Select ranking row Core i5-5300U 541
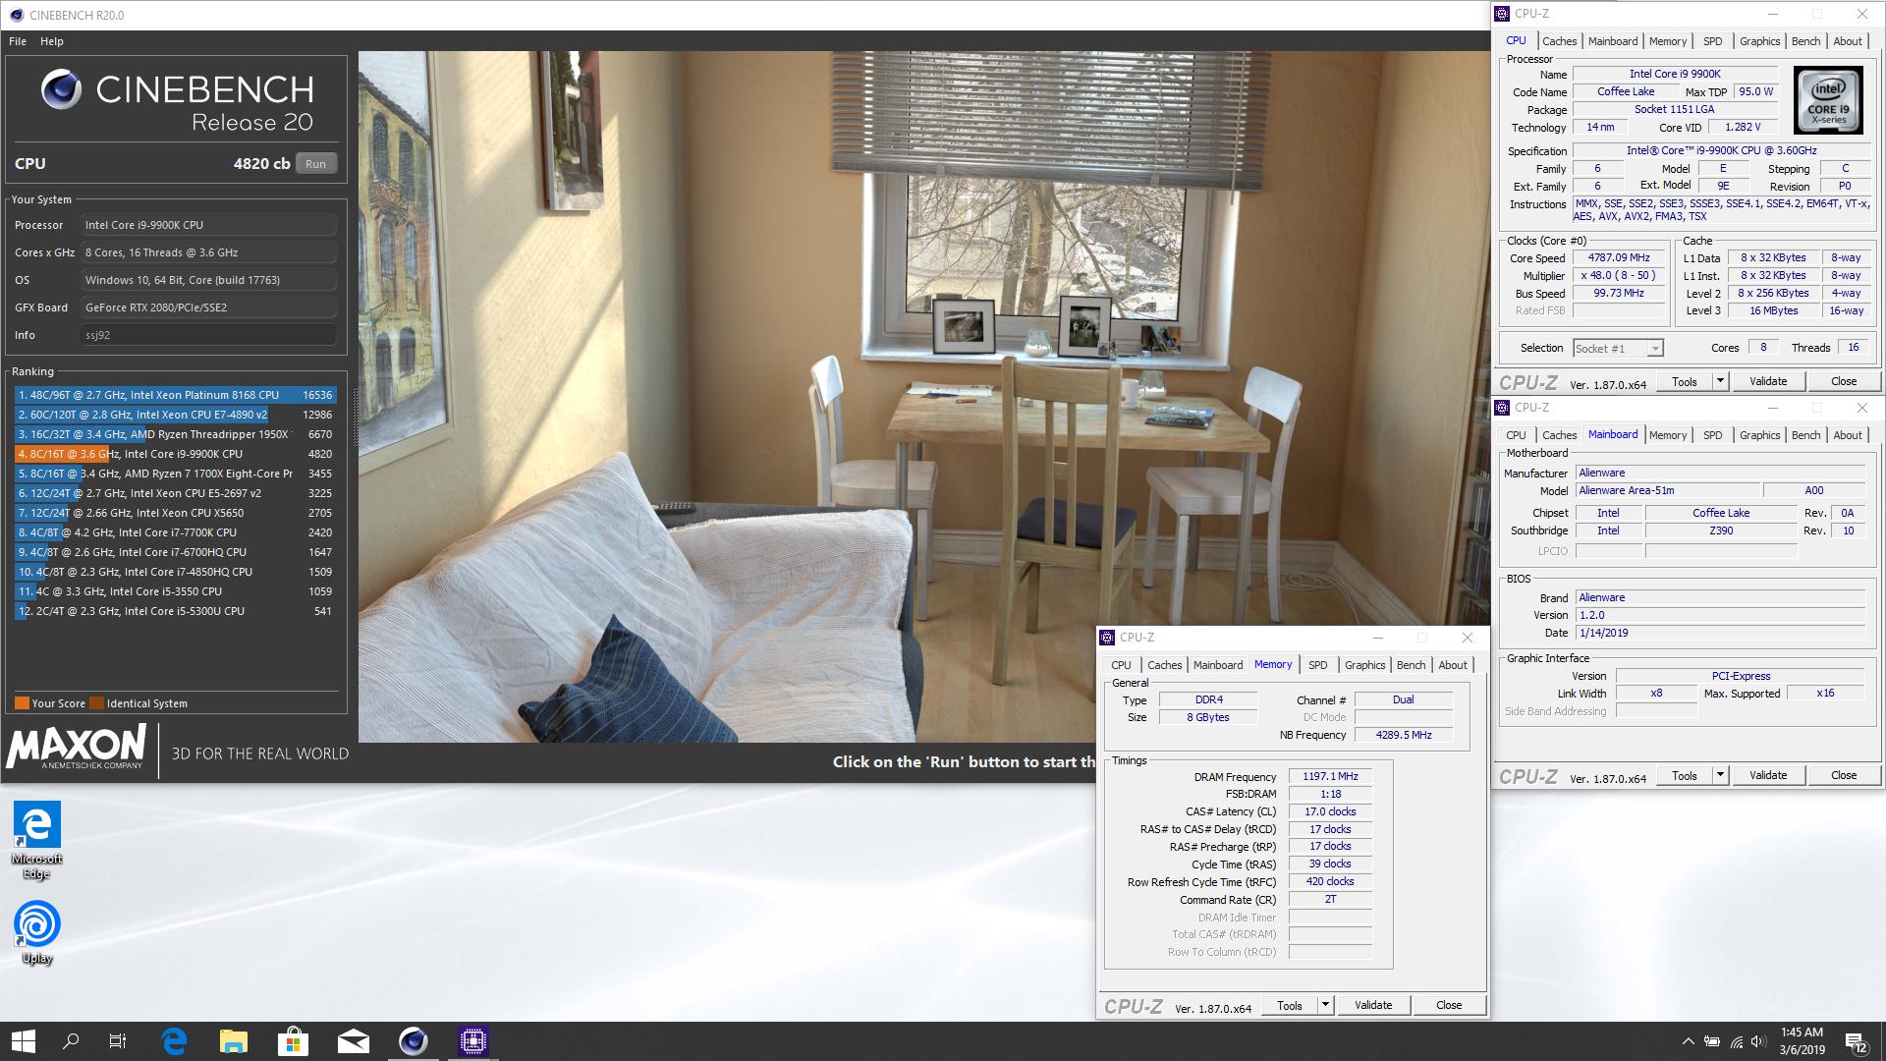The height and width of the screenshot is (1061, 1886). (175, 611)
